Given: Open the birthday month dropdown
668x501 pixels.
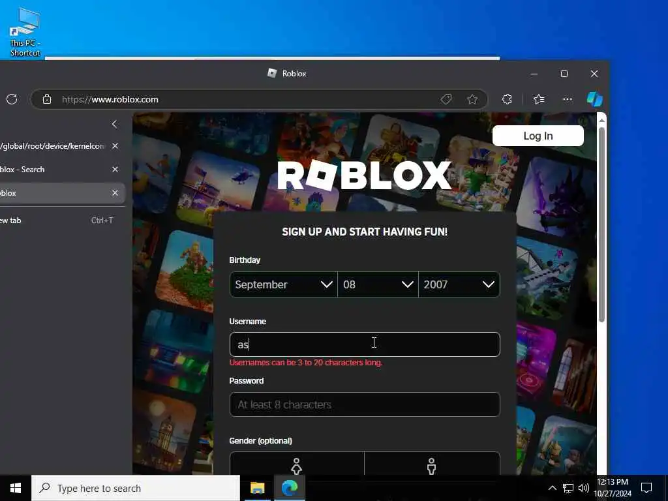Looking at the screenshot, I should click(284, 284).
